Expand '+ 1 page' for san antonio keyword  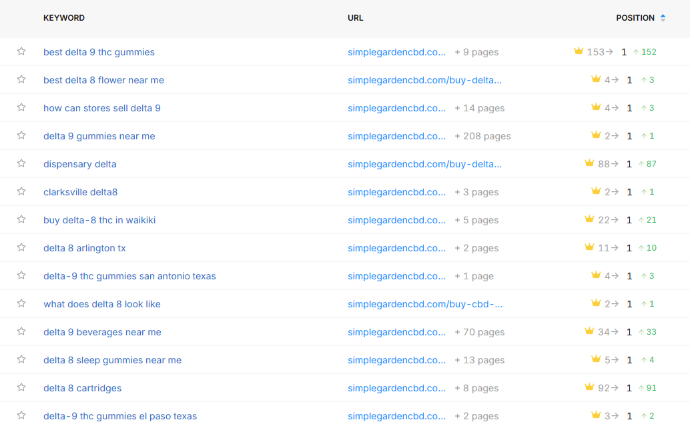474,276
